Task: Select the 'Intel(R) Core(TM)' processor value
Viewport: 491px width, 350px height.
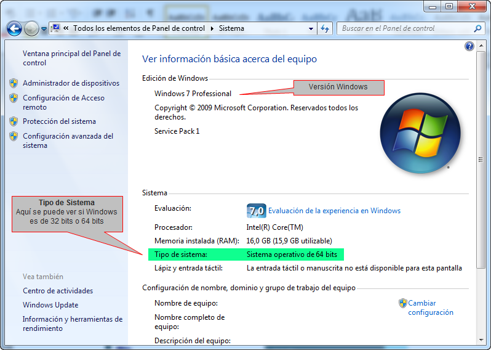Action: 275,227
